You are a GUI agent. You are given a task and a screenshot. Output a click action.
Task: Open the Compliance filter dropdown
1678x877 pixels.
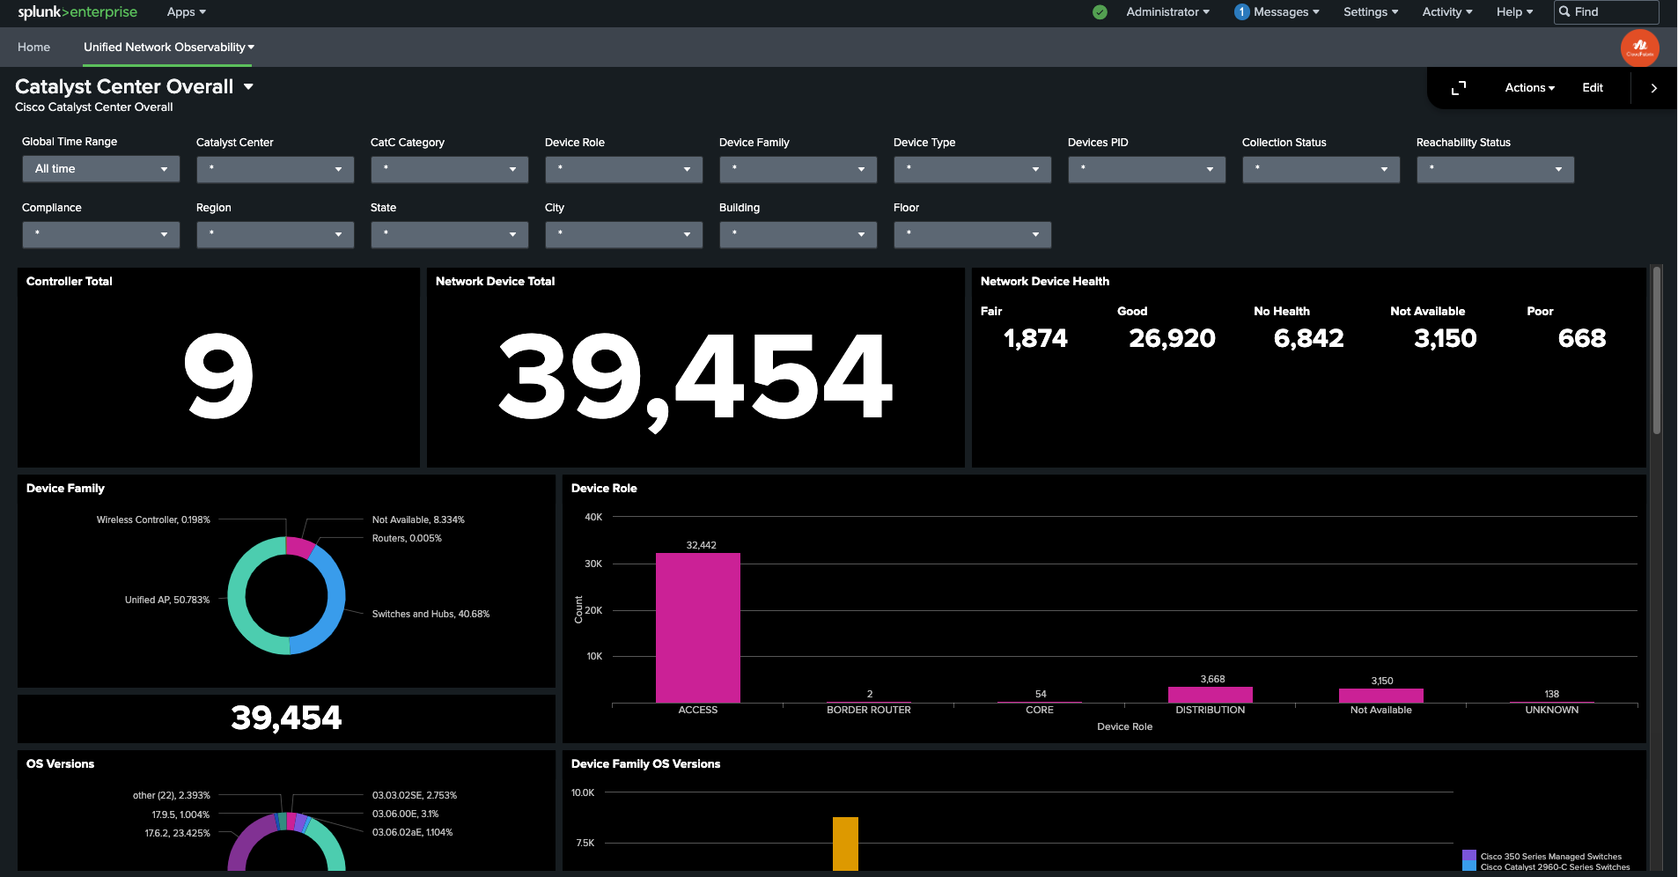tap(101, 234)
